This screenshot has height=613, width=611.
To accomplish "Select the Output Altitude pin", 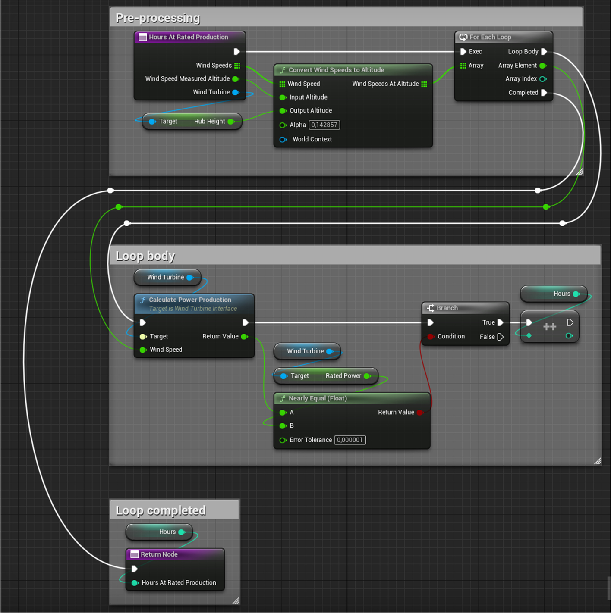I will (x=283, y=111).
